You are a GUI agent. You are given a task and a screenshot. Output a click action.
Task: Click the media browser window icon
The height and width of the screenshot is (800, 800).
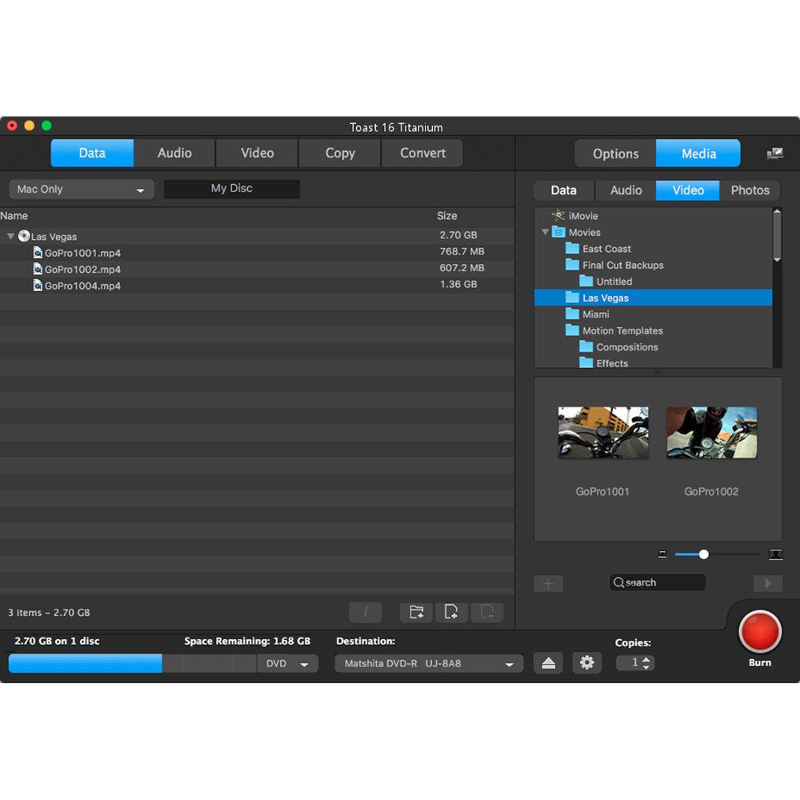[x=774, y=154]
